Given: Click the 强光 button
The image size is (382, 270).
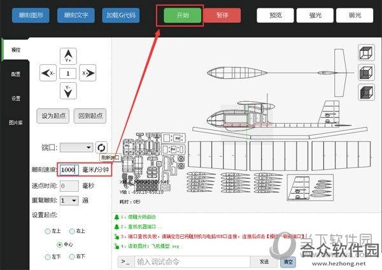Looking at the screenshot, I should (x=315, y=15).
